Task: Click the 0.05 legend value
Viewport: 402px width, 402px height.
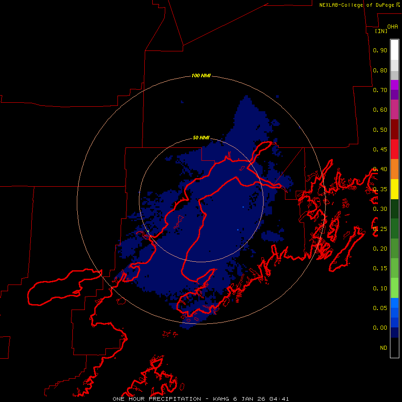Action: [x=380, y=308]
